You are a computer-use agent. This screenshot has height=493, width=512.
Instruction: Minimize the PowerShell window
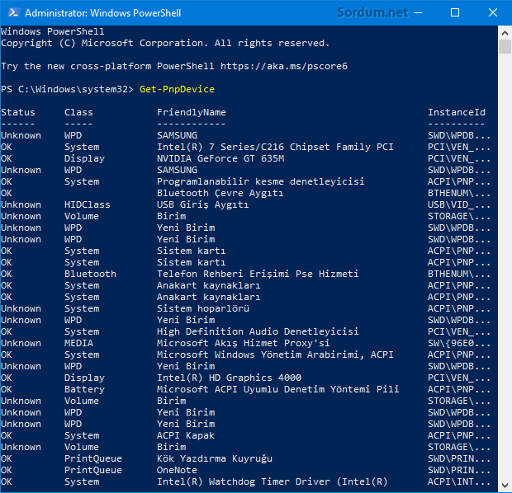[418, 12]
